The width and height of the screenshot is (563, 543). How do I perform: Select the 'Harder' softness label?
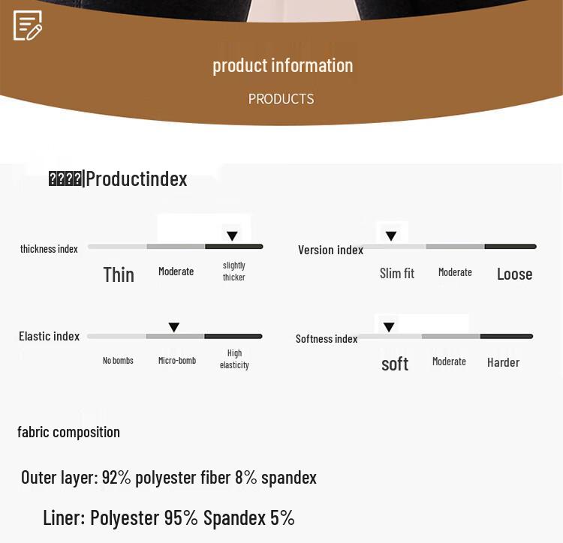503,363
